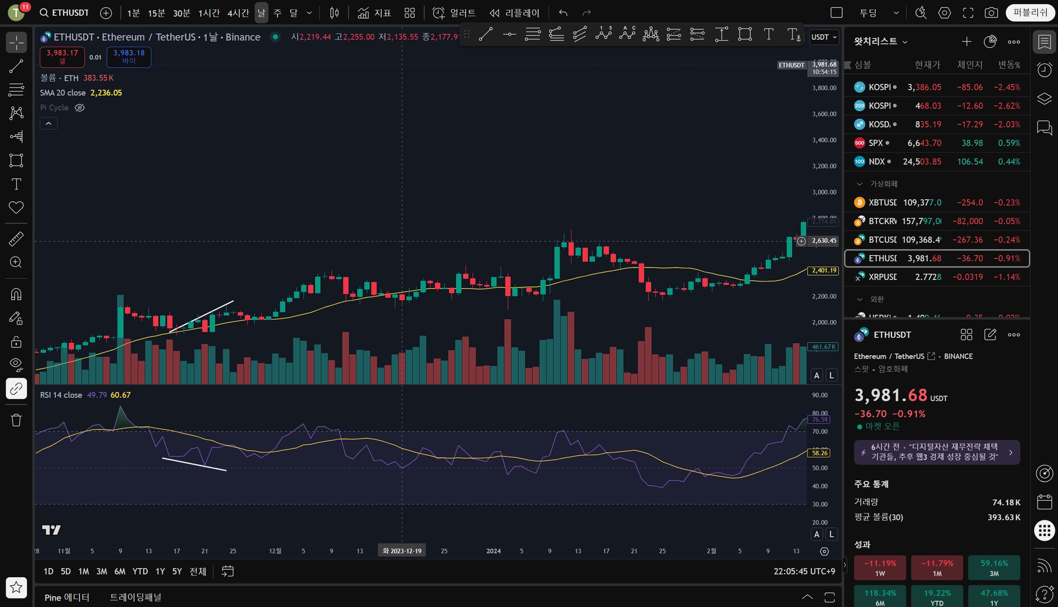Open the forecasting and measurement tools
The height and width of the screenshot is (607, 1058).
(16, 137)
